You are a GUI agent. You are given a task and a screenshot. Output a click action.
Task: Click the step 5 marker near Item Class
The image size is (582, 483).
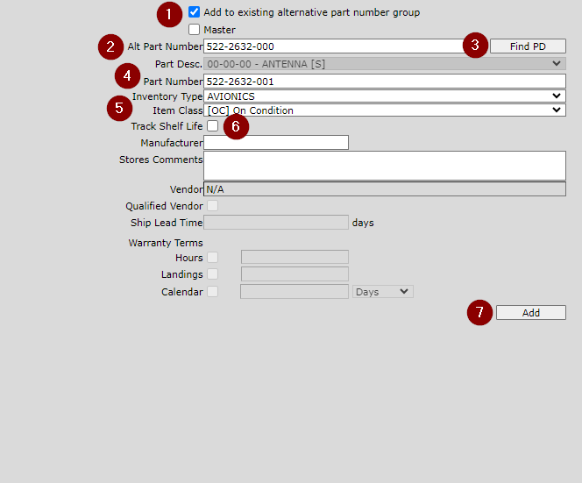pos(120,108)
